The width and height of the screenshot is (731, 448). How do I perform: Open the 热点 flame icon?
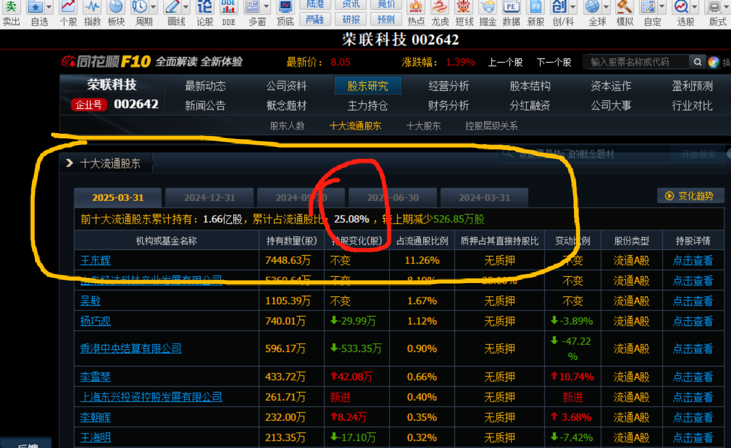[x=416, y=7]
